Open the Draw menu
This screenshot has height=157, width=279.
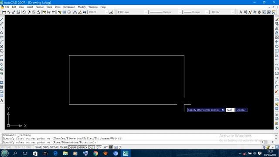[58, 7]
